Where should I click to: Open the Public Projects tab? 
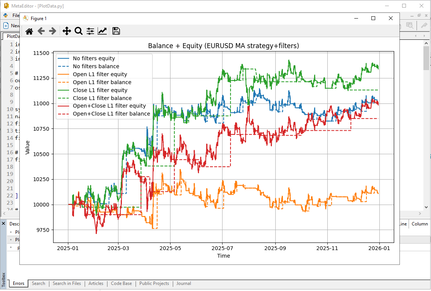[x=154, y=283]
